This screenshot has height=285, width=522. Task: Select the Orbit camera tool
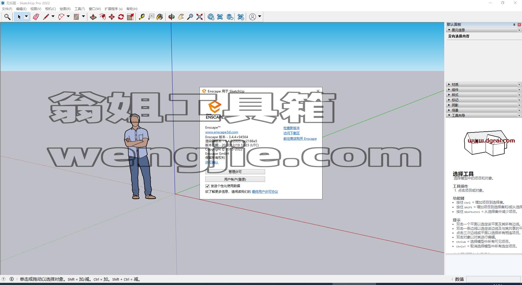tap(171, 17)
